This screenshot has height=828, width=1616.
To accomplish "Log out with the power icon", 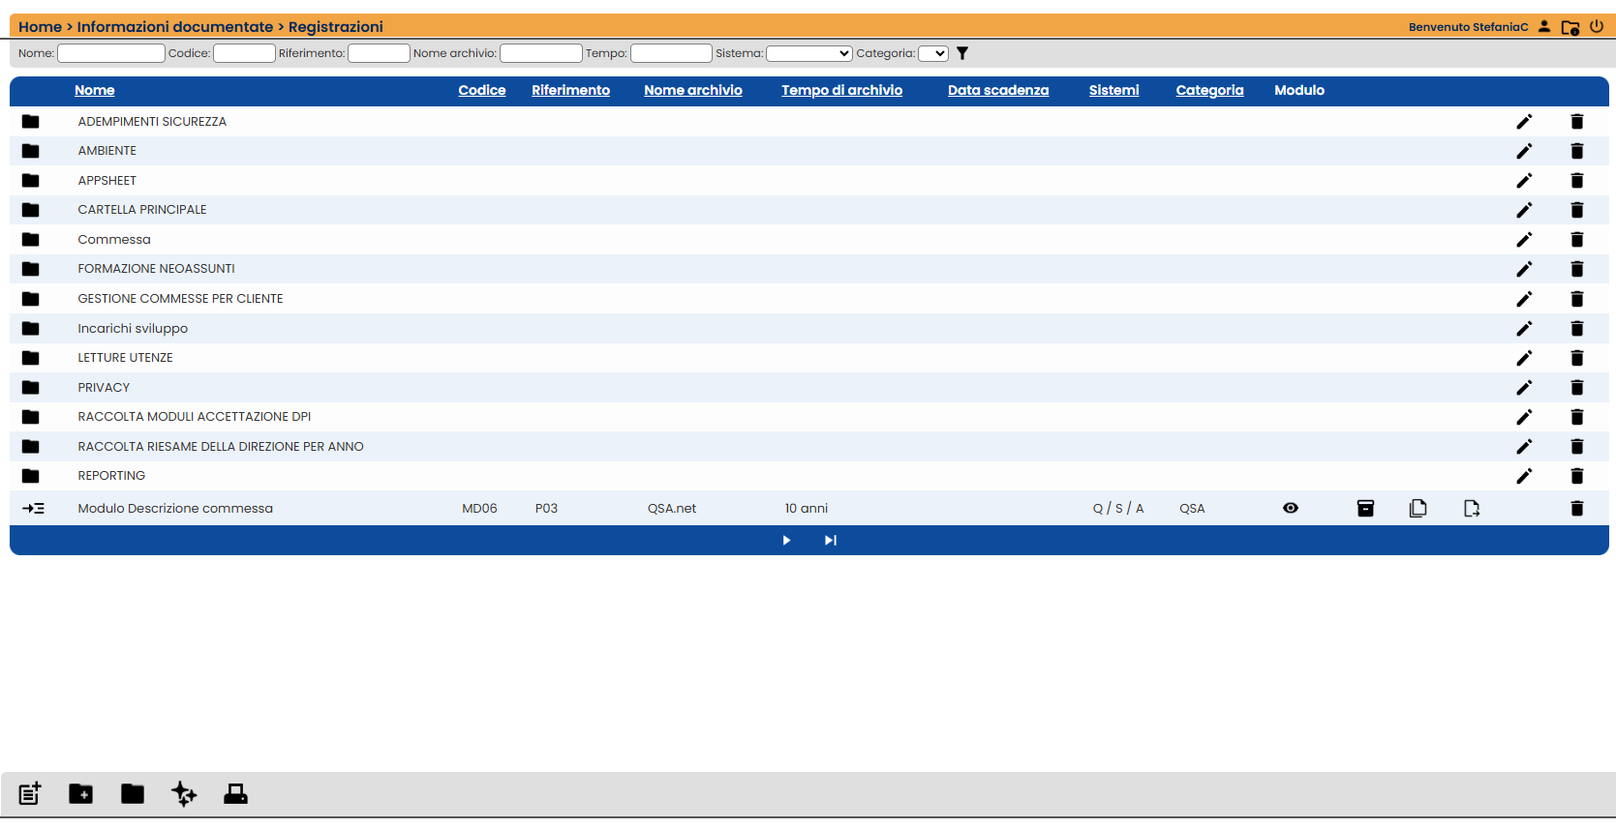I will 1597,26.
